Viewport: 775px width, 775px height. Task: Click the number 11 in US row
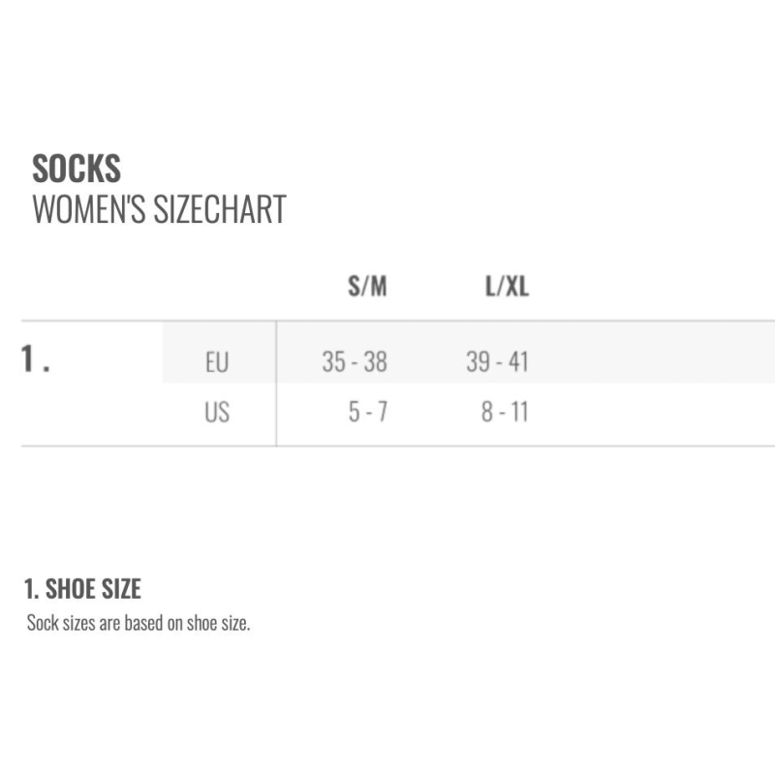pos(520,412)
